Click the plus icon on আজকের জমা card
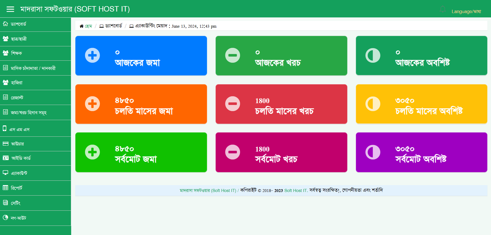 pos(92,55)
